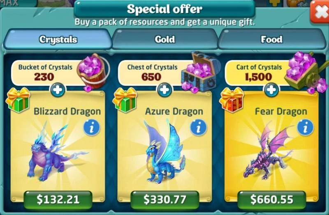Click green gift box on Azure Dragon
The image size is (329, 215).
point(125,100)
